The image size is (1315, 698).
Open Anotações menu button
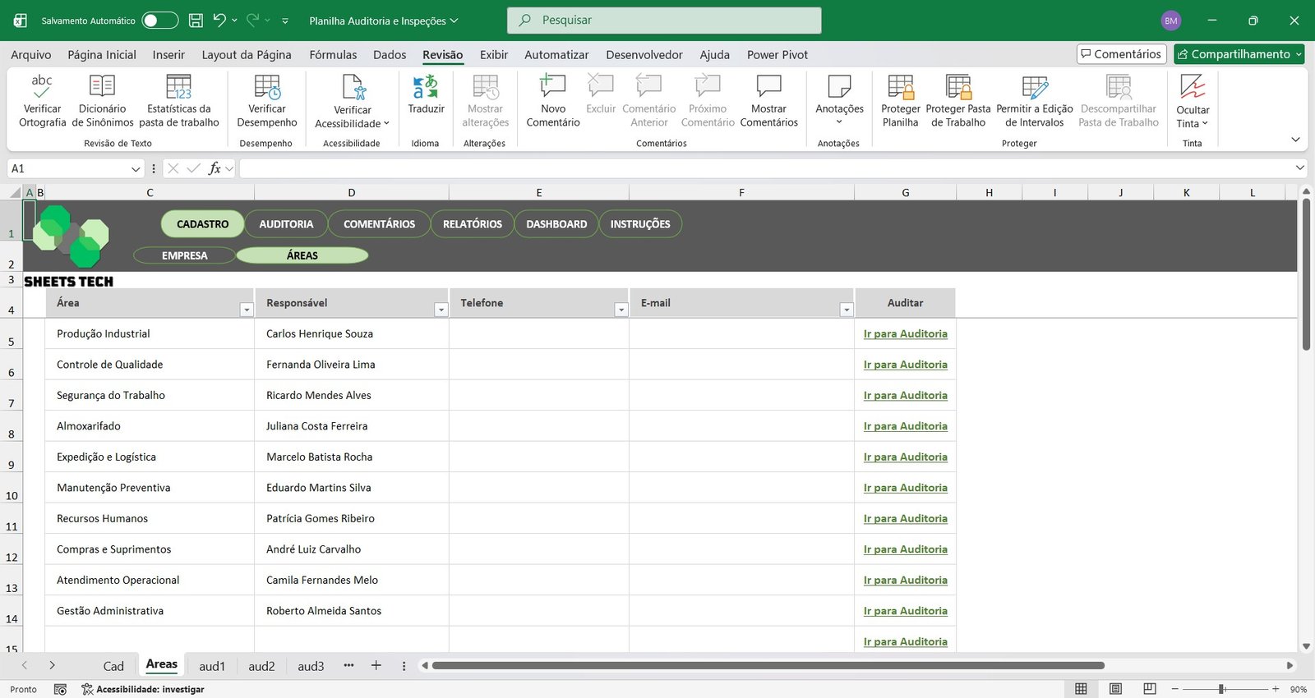(x=839, y=100)
